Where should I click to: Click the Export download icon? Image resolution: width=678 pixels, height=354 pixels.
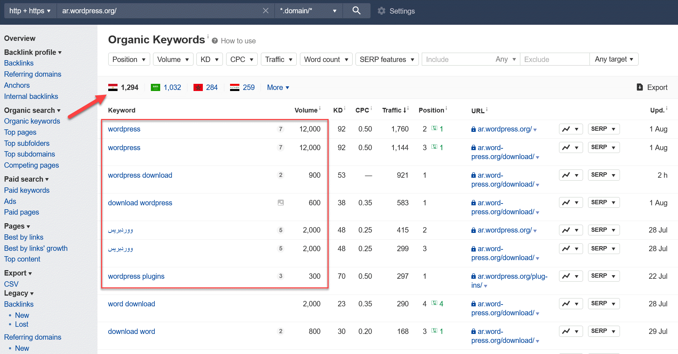point(640,87)
